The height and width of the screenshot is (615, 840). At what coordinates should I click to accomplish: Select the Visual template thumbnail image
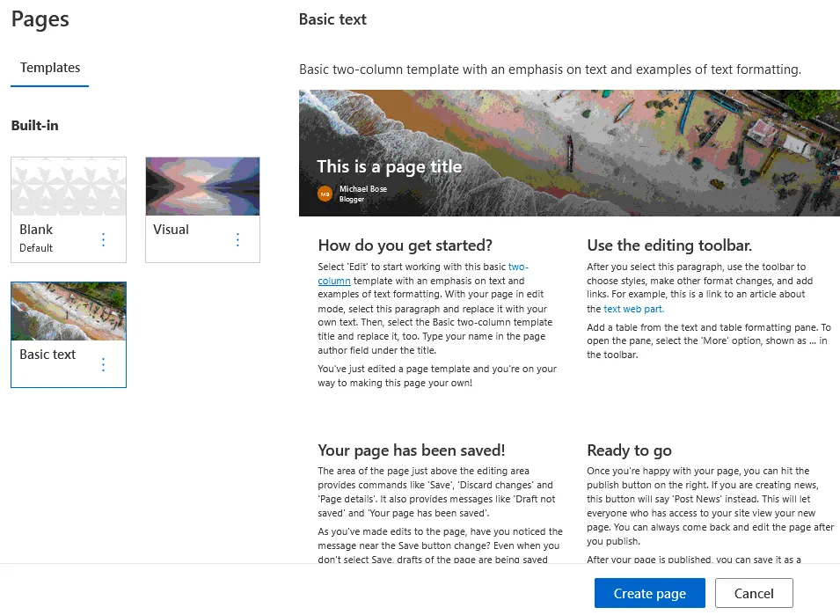(202, 187)
